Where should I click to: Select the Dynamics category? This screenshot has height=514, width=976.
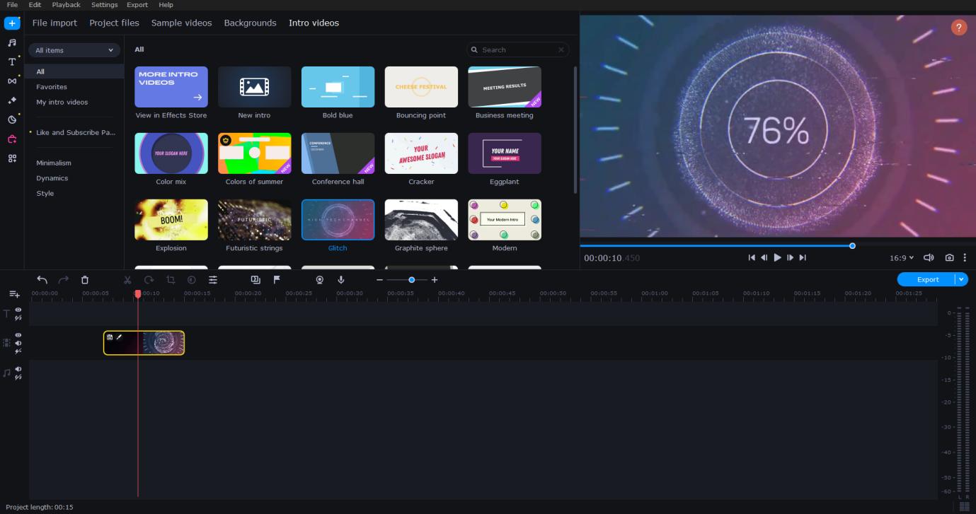click(52, 178)
